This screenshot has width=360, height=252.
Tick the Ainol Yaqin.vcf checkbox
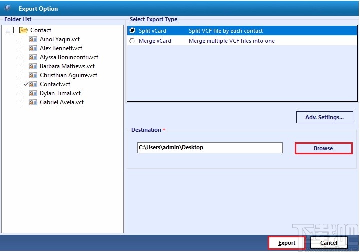click(26, 39)
